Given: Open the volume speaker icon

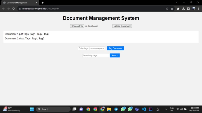Looking at the screenshot, I should coord(181,109).
